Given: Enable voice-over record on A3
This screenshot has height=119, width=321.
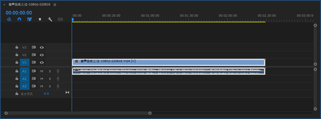Looking at the screenshot, I should point(58,86).
